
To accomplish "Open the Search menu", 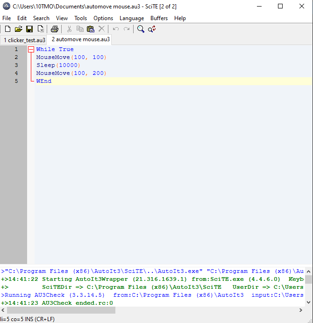I will [x=41, y=18].
